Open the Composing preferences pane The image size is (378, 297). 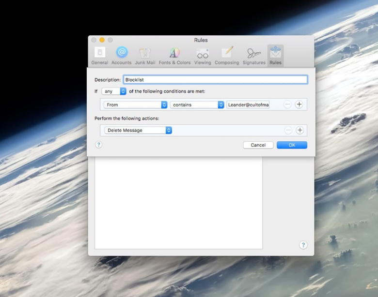point(227,56)
